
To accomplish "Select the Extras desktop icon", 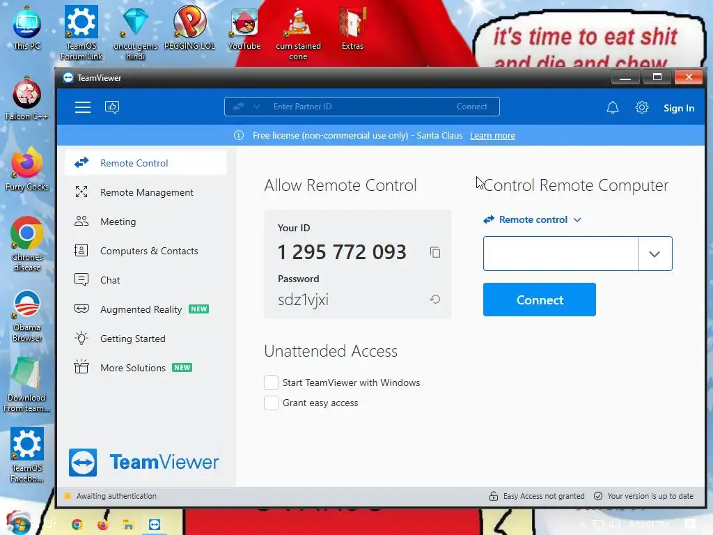I will click(352, 28).
